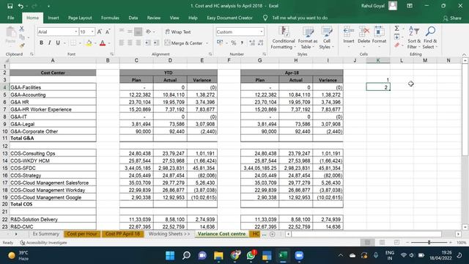Center the cell text horizontally
Viewport: 469px width, 264px height.
click(130, 43)
